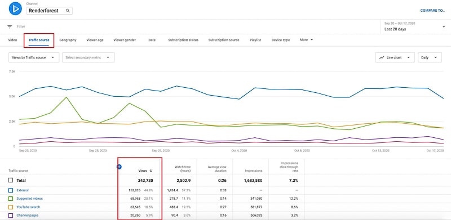Expand the Last 28 days date range
The width and height of the screenshot is (451, 220).
(414, 26)
